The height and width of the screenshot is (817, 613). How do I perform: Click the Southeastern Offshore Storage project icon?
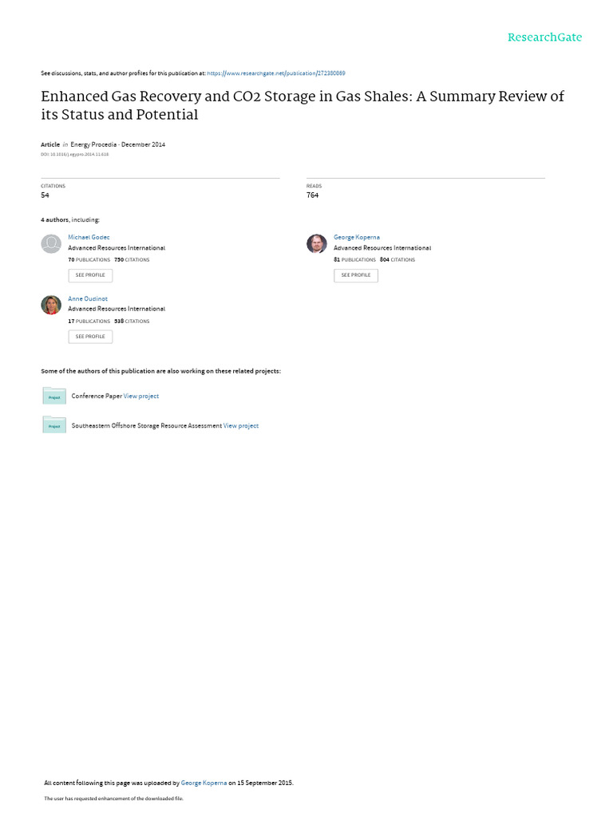point(54,425)
